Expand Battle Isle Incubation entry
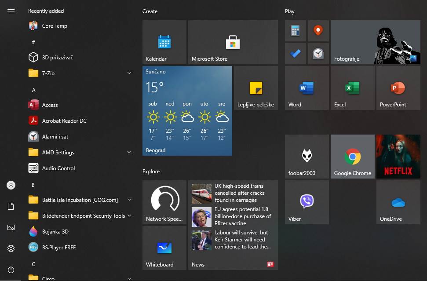This screenshot has height=281, width=427. [x=129, y=199]
